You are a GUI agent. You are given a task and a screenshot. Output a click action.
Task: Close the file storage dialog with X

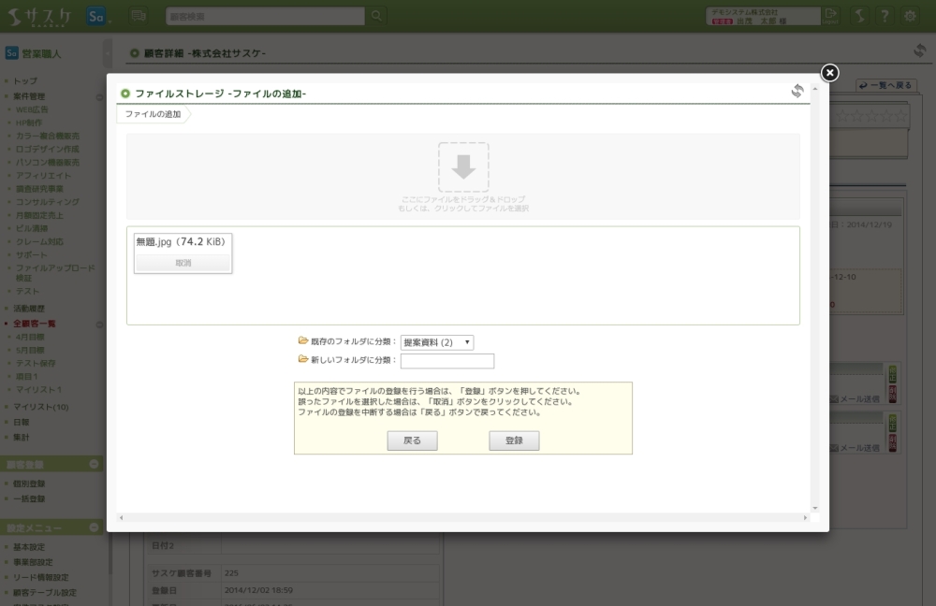click(x=829, y=73)
